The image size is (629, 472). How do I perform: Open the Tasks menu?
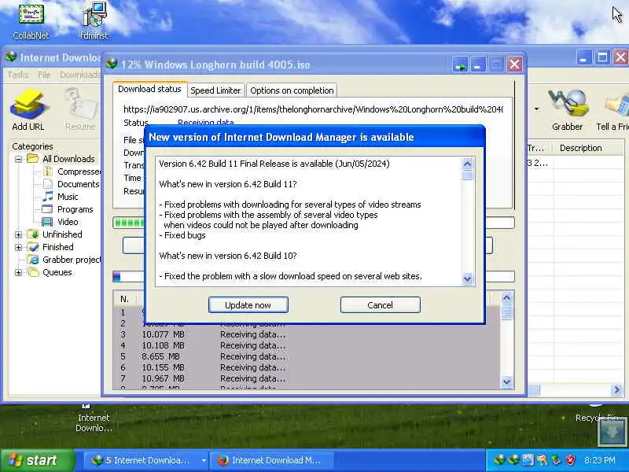click(18, 75)
